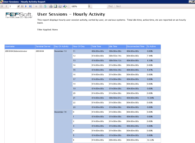The width and height of the screenshot is (195, 143).
Task: Click idle time 00h:40m:40s
Action: tap(115, 140)
